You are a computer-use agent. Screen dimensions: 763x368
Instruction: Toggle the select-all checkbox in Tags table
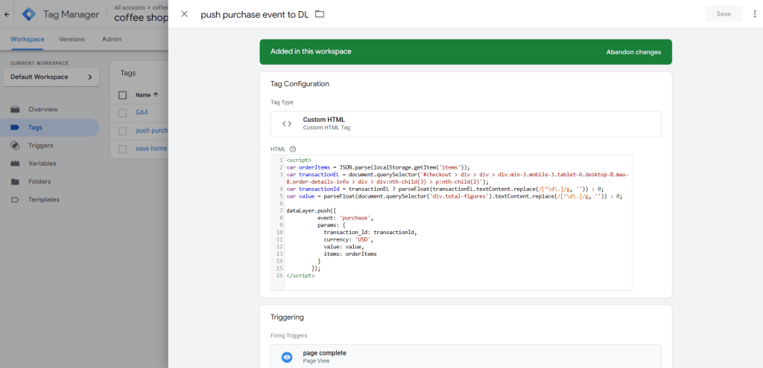click(123, 95)
